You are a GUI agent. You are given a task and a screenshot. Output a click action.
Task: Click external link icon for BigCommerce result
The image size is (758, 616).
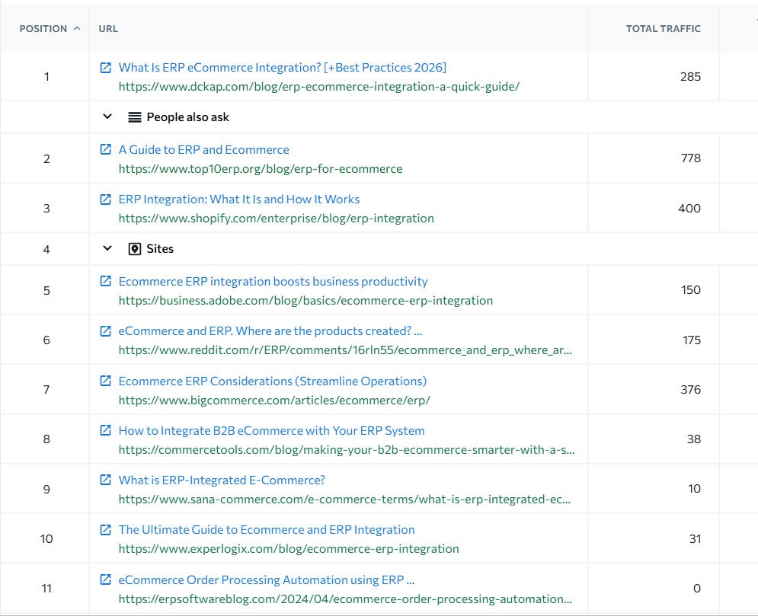106,381
